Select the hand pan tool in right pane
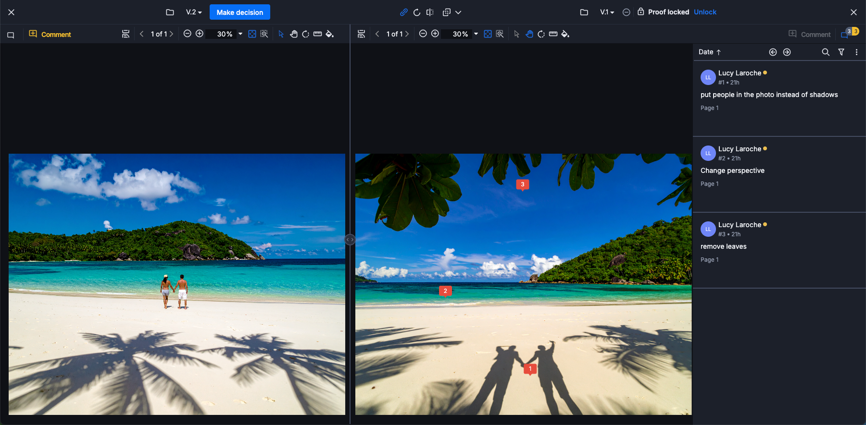The height and width of the screenshot is (425, 866). pyautogui.click(x=529, y=34)
